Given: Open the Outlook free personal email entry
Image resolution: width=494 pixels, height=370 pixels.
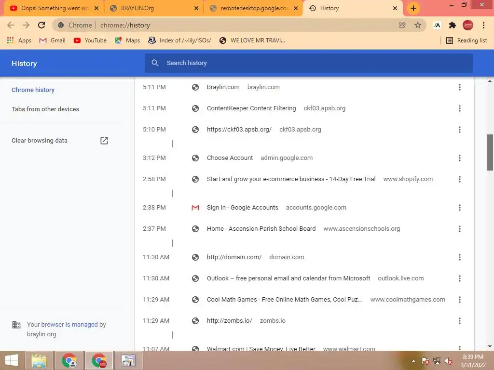Looking at the screenshot, I should [288, 278].
